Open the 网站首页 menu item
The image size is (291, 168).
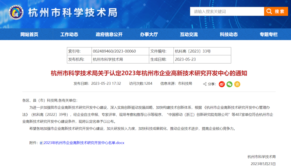tap(29, 34)
